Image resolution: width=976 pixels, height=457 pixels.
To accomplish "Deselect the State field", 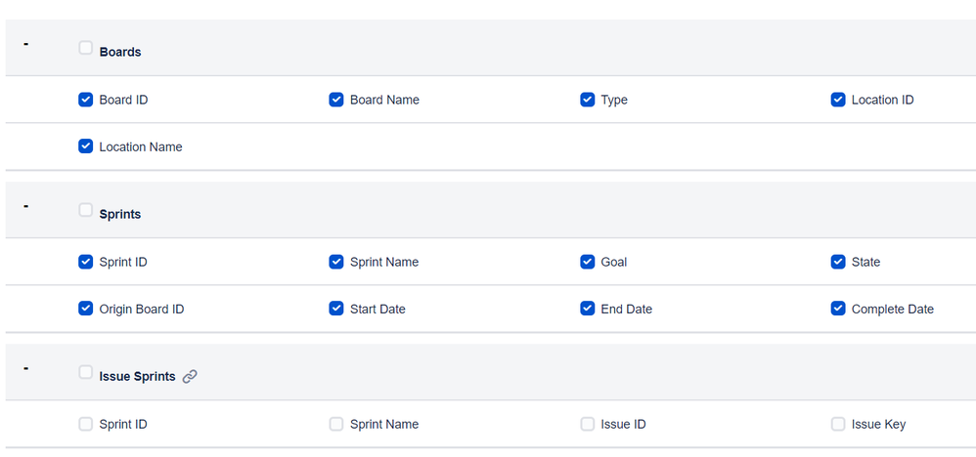I will coord(838,262).
